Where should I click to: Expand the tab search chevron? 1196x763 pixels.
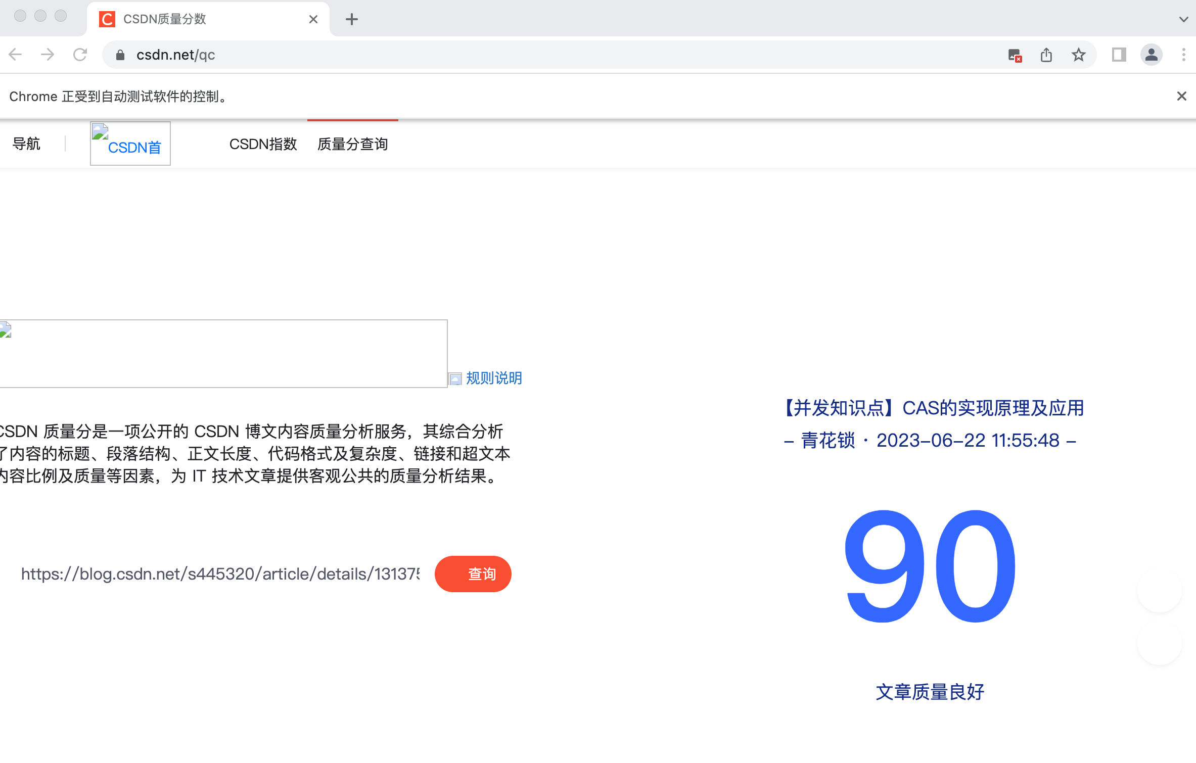1183,19
